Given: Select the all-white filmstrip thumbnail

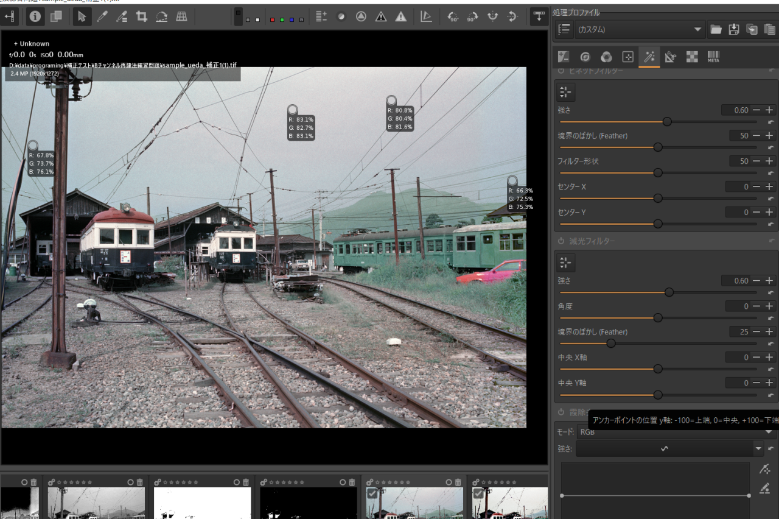Looking at the screenshot, I should point(203,503).
